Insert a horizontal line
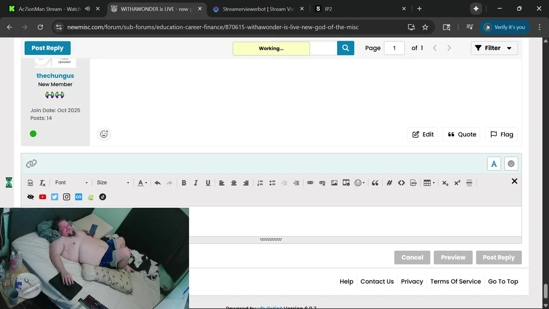 click(x=469, y=183)
